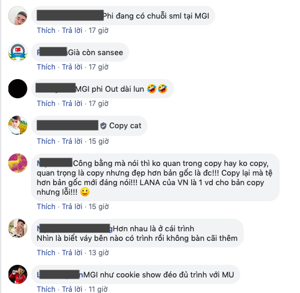Open the Copy cat commenter's avatar
300x293 pixels.
tap(18, 125)
